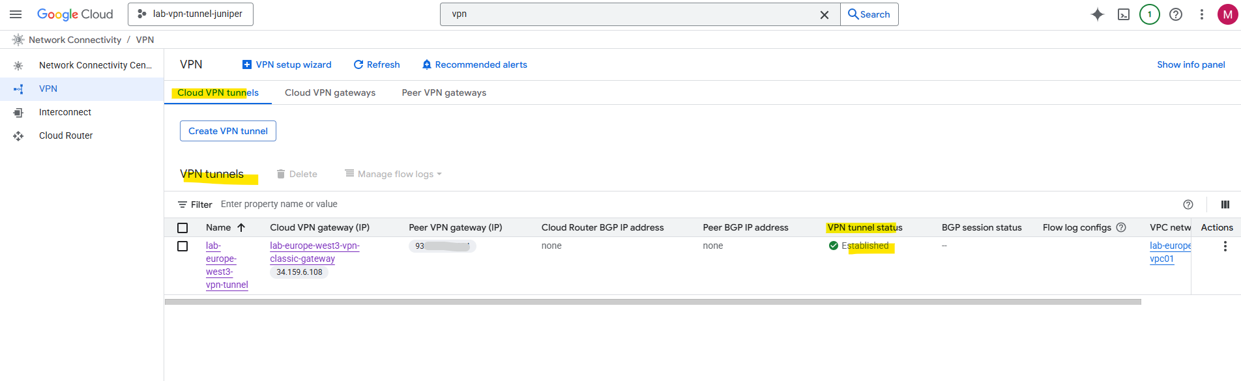Click the 34.159.6.108 IP address chip

299,272
